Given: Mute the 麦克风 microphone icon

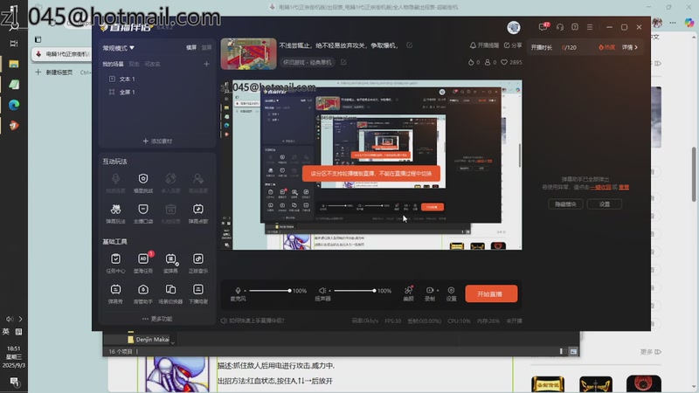Looking at the screenshot, I should click(238, 291).
